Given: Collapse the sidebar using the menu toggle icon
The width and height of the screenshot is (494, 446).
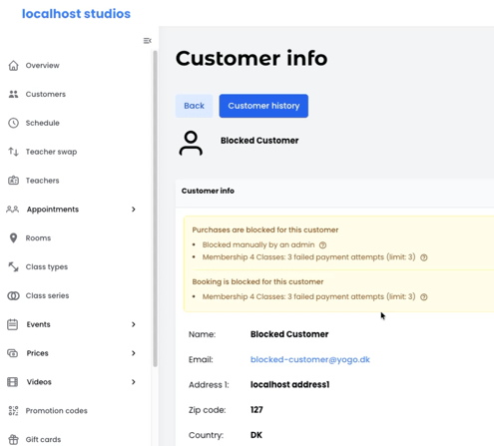Looking at the screenshot, I should 147,41.
